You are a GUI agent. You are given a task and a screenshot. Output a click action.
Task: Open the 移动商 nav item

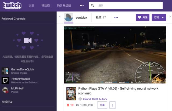coord(46,6)
